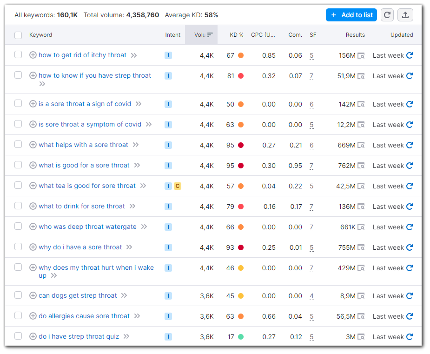Open SERP view icon next to 42,5M results
This screenshot has height=354, width=430.
pos(361,187)
